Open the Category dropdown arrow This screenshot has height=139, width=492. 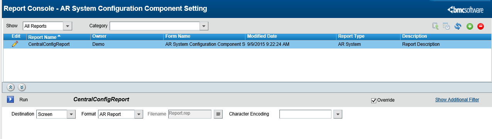(204, 26)
